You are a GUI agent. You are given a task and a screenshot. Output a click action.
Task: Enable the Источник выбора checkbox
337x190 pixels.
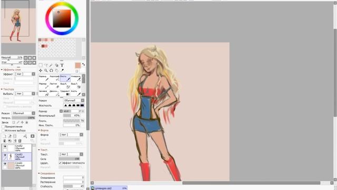click(3, 130)
